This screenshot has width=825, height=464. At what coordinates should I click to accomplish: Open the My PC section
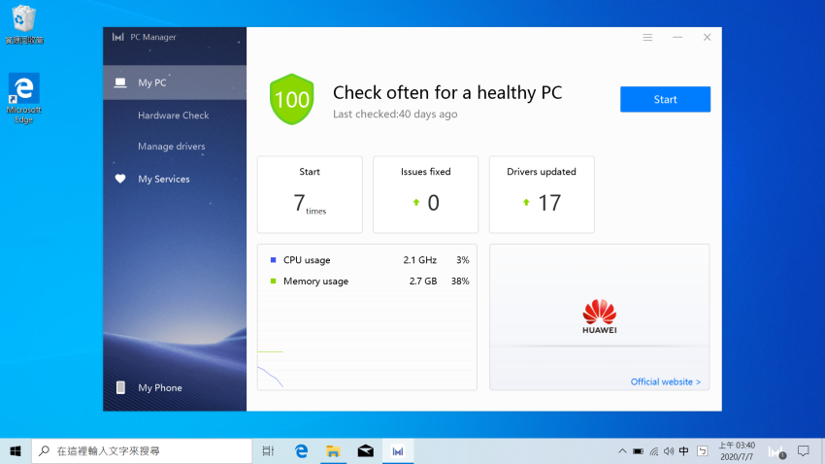tap(175, 83)
